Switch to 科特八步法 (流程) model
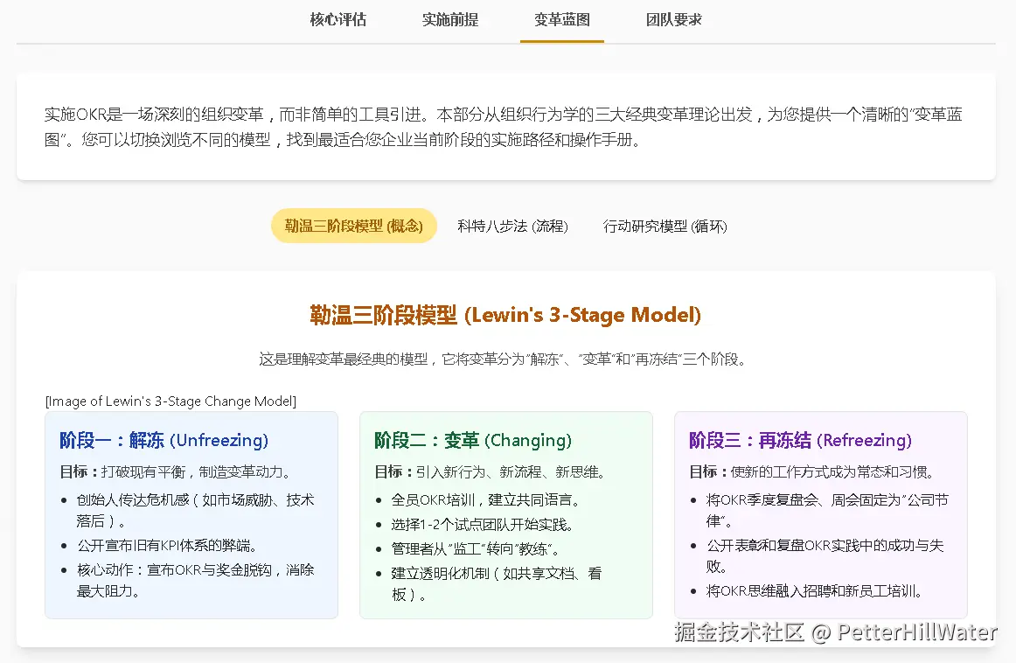Viewport: 1016px width, 663px height. 512,226
